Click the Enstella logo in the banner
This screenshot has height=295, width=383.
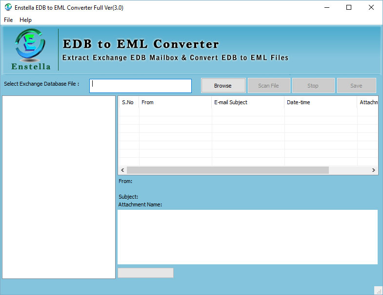click(x=30, y=49)
